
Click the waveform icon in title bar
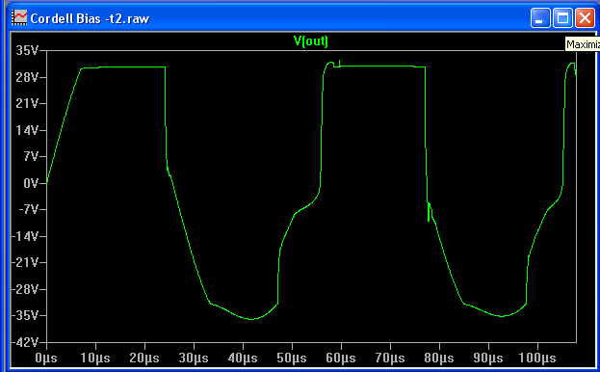pos(19,18)
